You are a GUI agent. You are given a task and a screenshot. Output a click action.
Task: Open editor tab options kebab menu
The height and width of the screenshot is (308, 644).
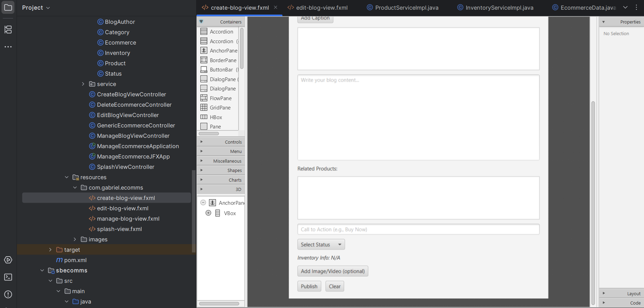tap(636, 7)
